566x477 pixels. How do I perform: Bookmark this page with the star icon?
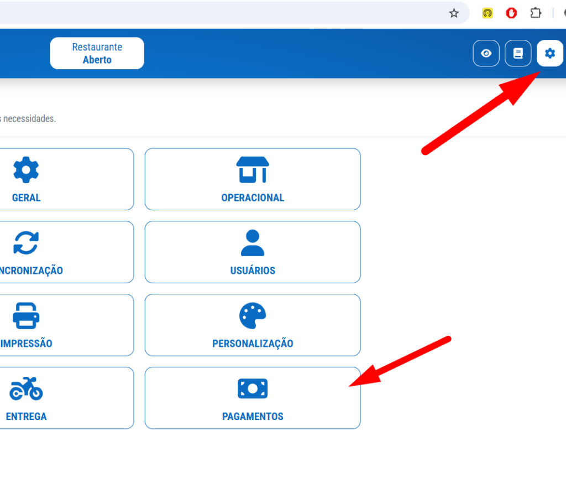click(454, 13)
